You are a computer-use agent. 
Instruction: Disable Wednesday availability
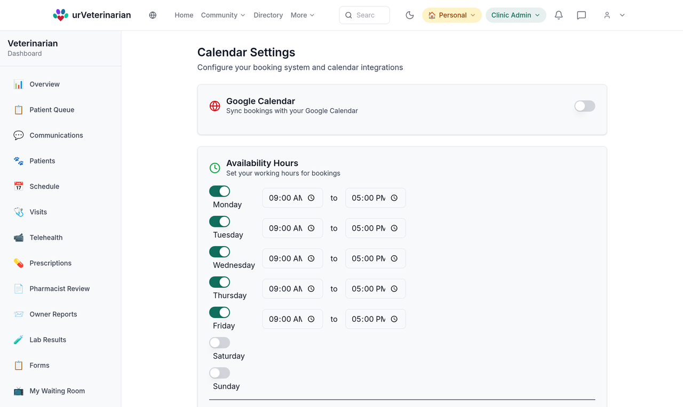[x=220, y=252]
